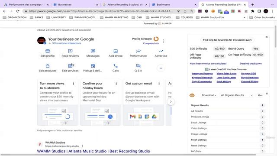Screen dimensions: 277x156
Task: Click the browser back arrow
Action: pyautogui.click(x=5, y=11)
